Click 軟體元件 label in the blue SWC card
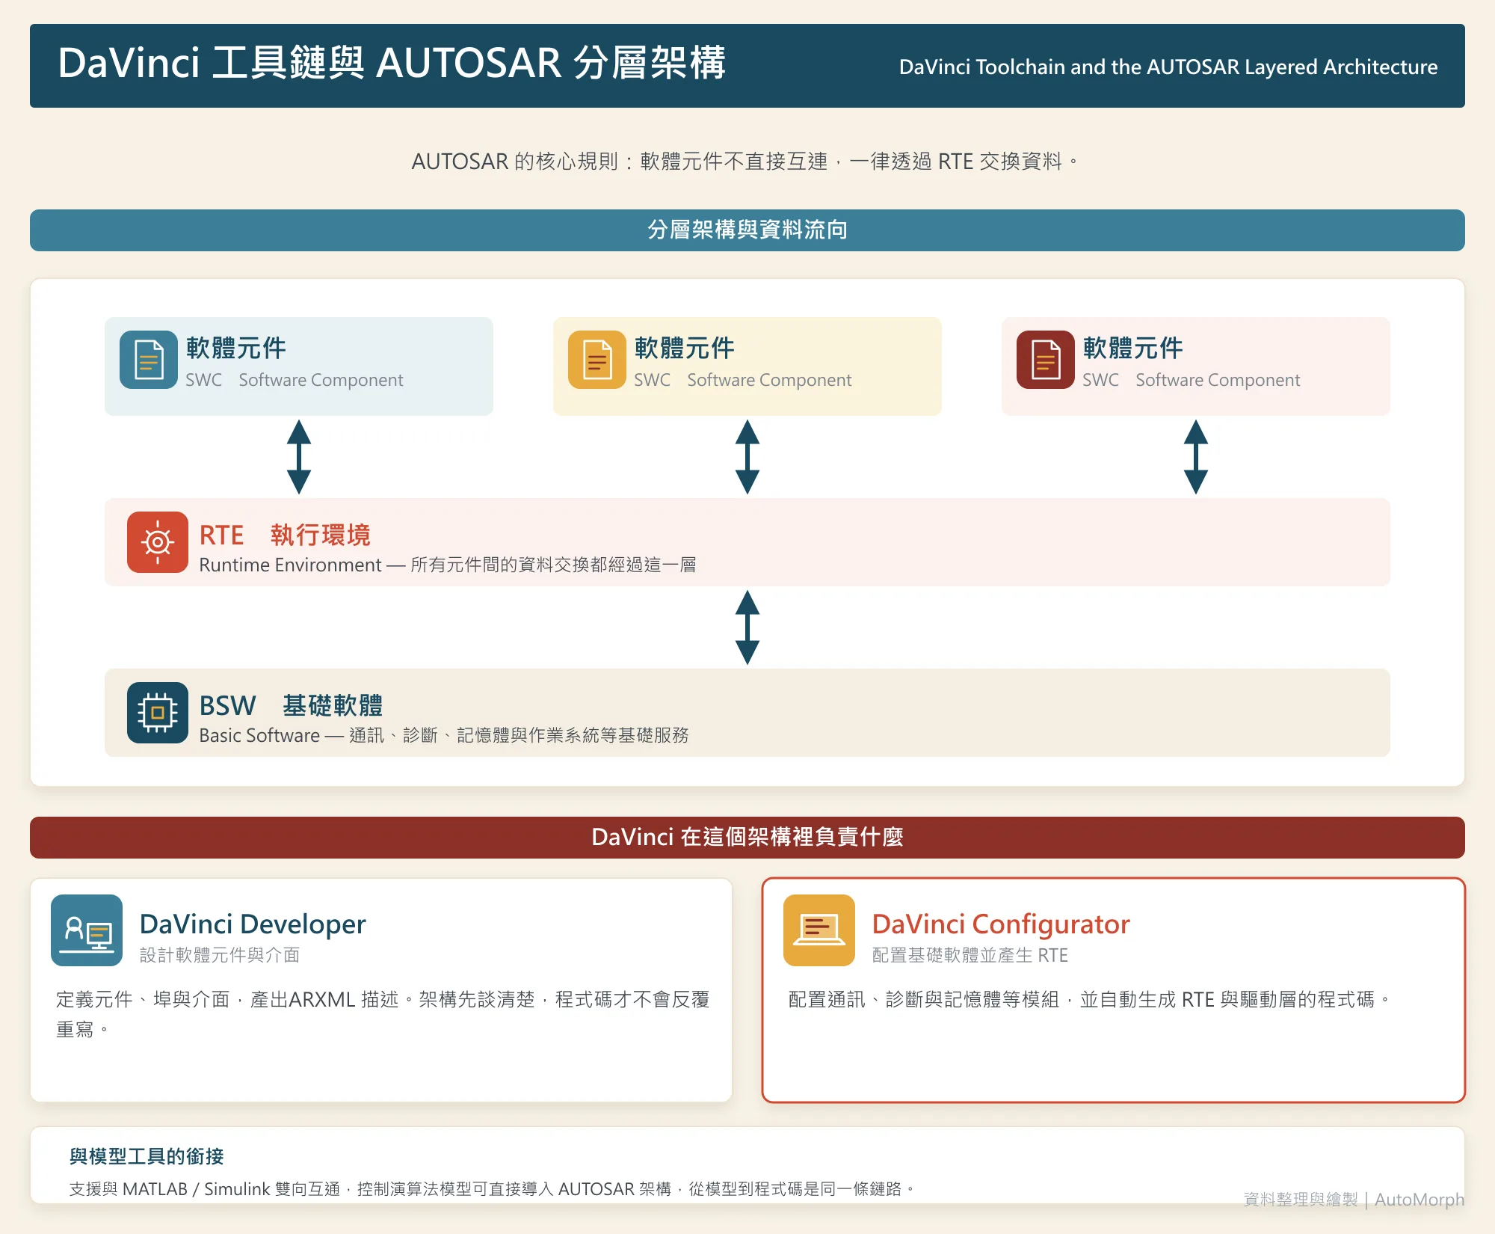The image size is (1495, 1234). [x=236, y=348]
